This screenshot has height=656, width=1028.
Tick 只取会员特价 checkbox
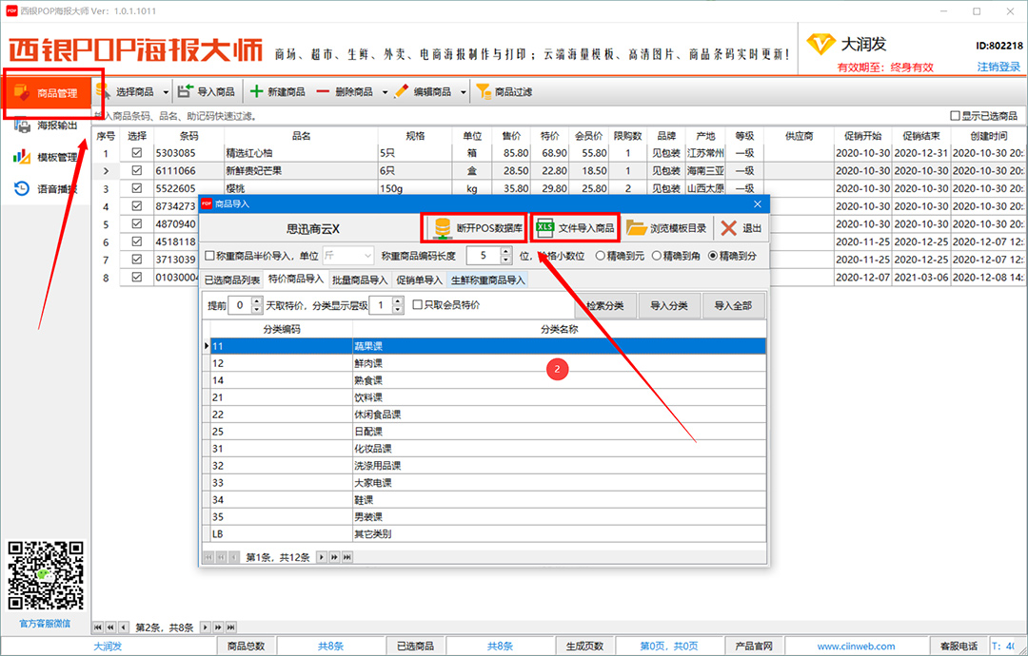click(418, 305)
